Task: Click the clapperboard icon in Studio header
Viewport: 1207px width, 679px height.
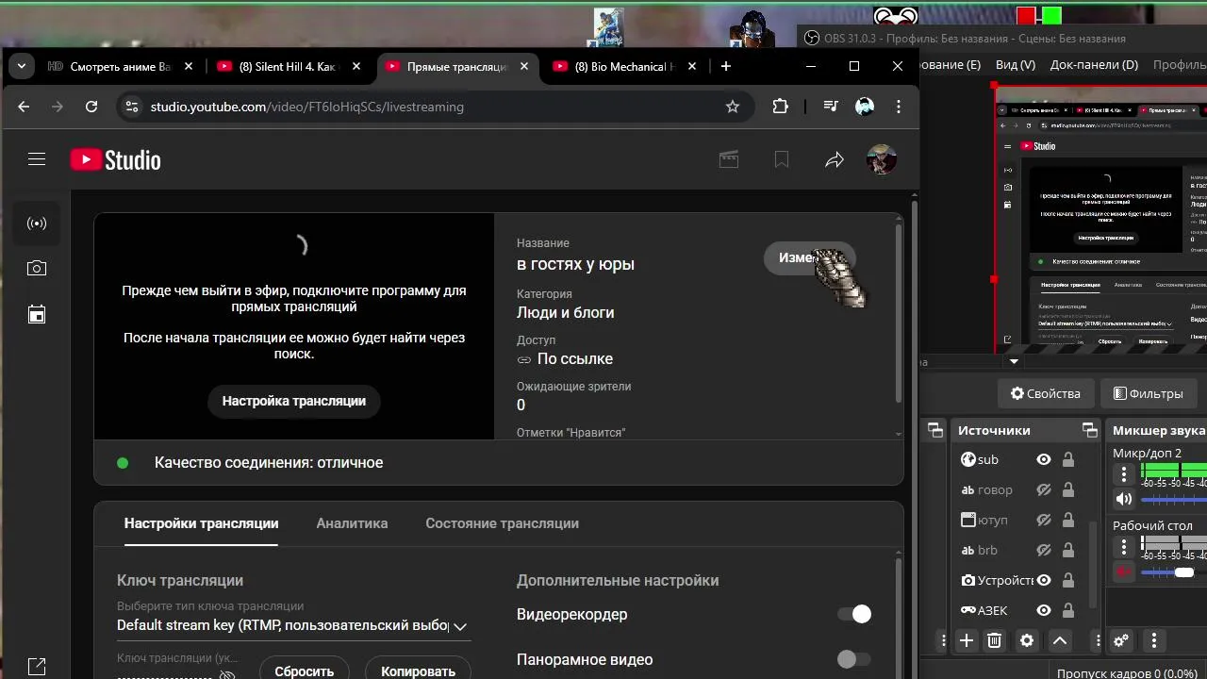Action: (729, 159)
